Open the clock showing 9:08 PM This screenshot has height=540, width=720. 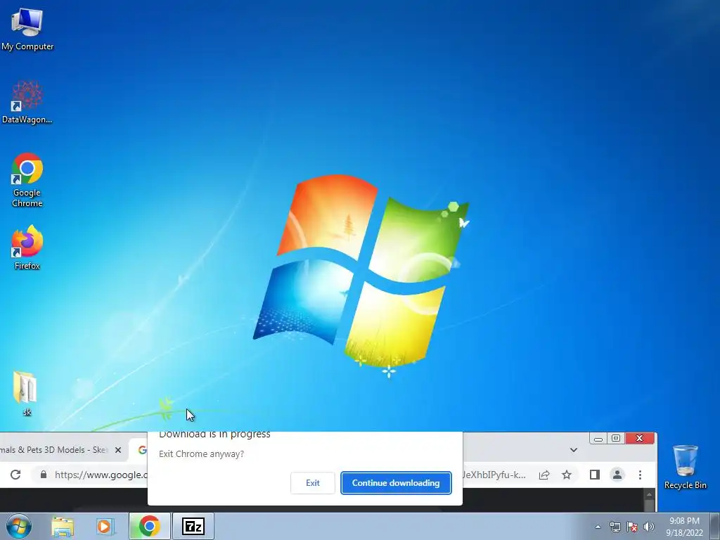684,527
